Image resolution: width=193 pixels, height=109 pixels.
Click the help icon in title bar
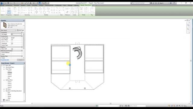[x=174, y=3]
